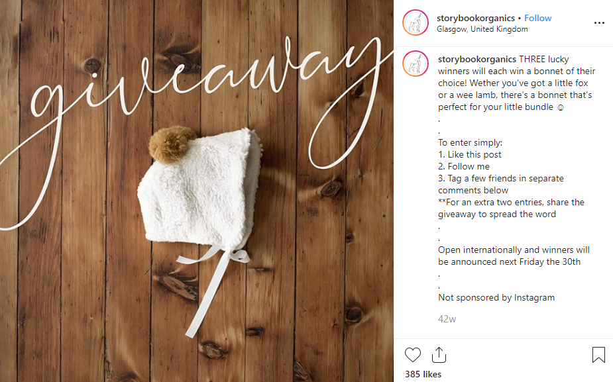This screenshot has height=382, width=613.
Task: Open the three-dot more options menu
Action: click(599, 23)
